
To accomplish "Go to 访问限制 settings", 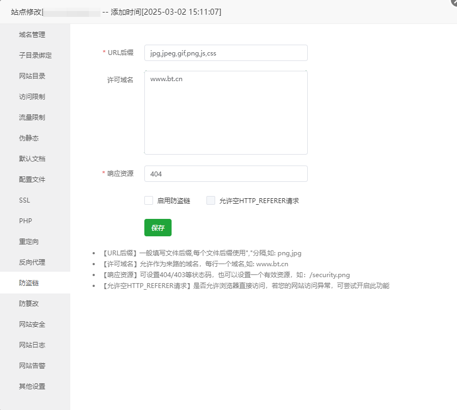I will [35, 96].
